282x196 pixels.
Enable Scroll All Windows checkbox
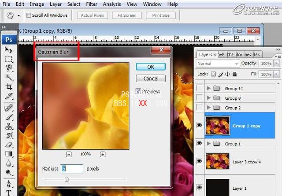pos(28,15)
